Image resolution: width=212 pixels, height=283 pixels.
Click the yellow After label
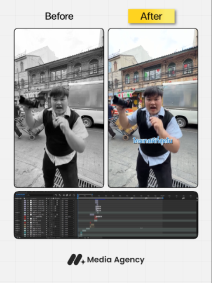[151, 16]
